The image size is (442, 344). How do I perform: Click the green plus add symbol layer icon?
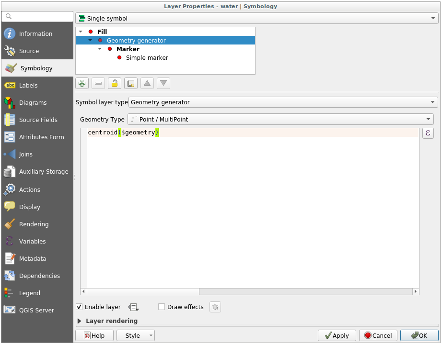point(82,83)
